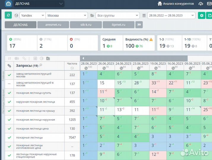The height and width of the screenshot is (160, 212).
Task: Toggle the switch icon above query table
Action: tap(17, 59)
